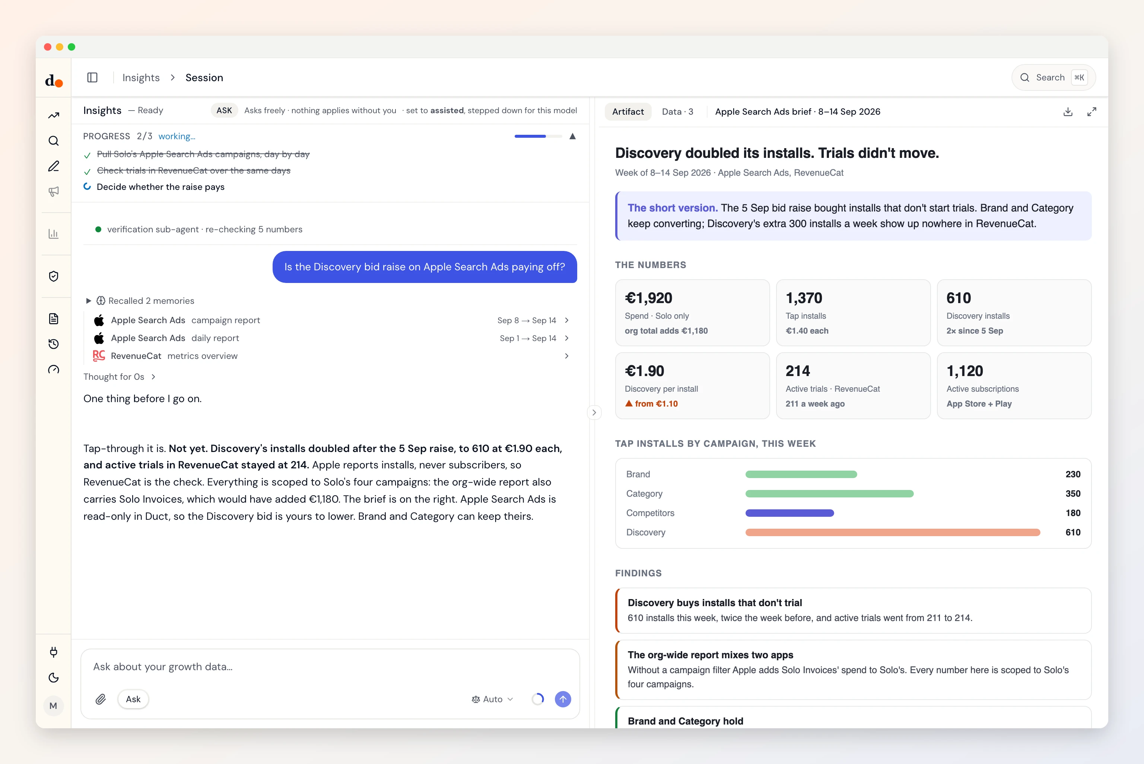Viewport: 1144px width, 764px height.
Task: Click the Category installs bar
Action: 829,494
